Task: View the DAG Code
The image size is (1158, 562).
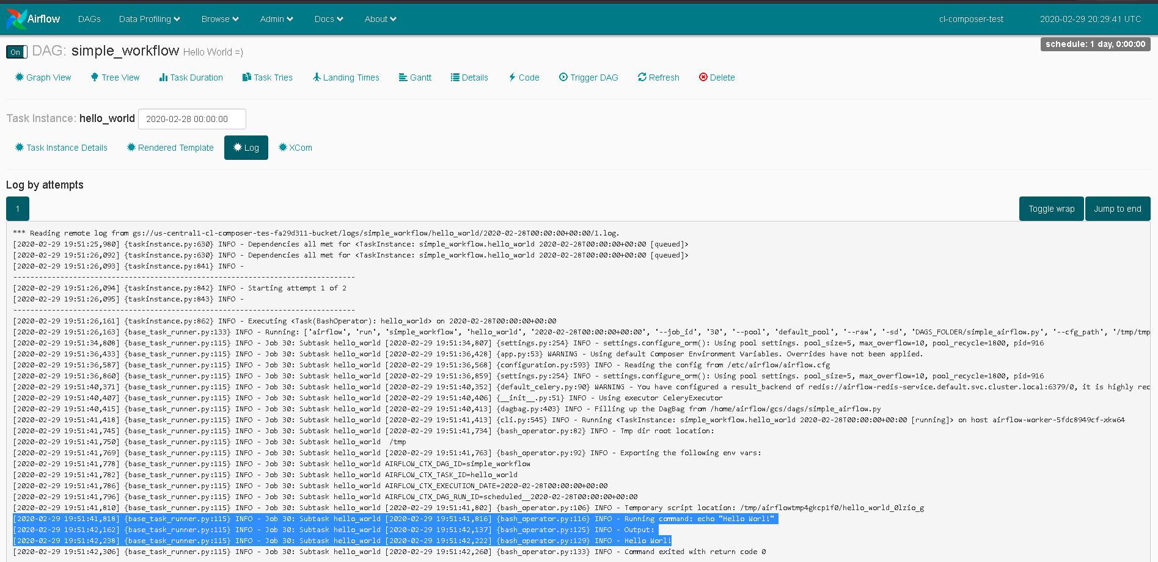Action: [x=524, y=77]
